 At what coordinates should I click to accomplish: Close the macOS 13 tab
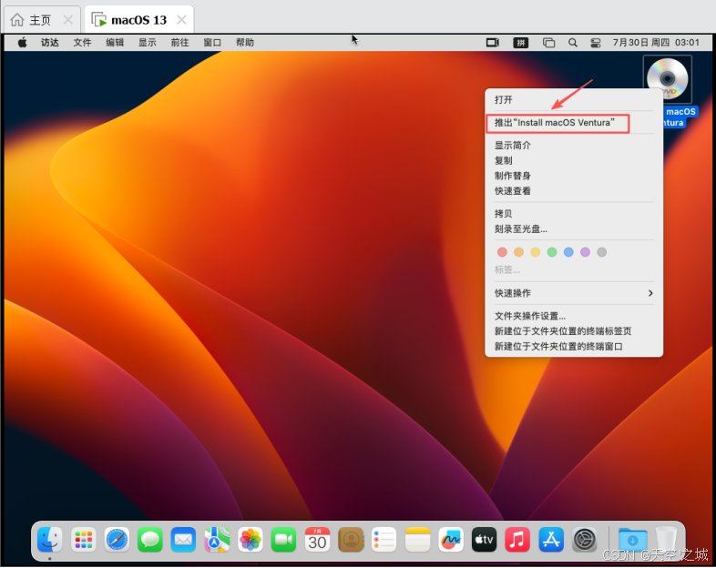pos(181,20)
